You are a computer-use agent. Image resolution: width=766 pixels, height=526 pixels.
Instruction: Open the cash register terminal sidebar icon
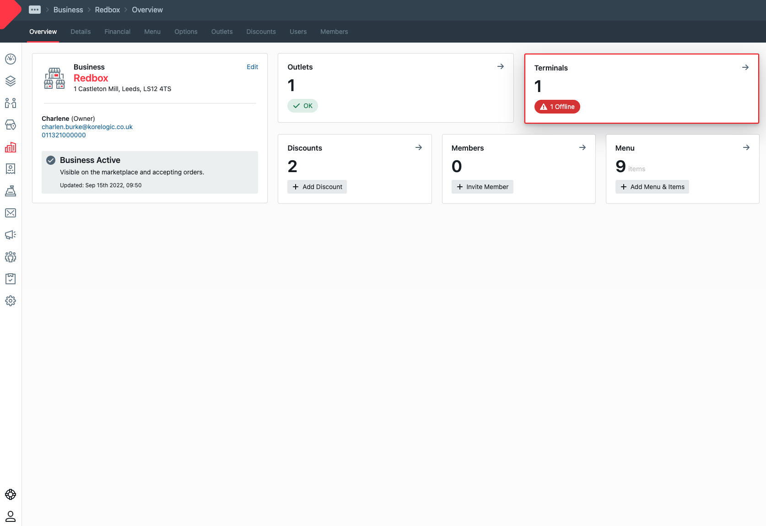pyautogui.click(x=11, y=191)
